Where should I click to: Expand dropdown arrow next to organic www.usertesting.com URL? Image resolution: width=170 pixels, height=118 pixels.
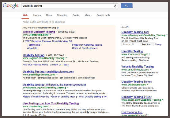pos(50,106)
